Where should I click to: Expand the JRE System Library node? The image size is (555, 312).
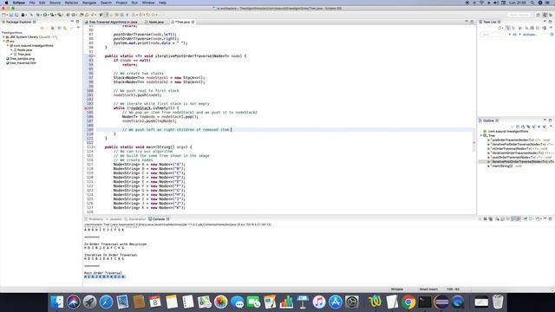coord(3,36)
